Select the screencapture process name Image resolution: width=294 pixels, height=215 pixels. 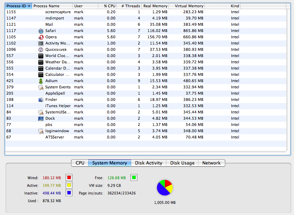coord(58,12)
